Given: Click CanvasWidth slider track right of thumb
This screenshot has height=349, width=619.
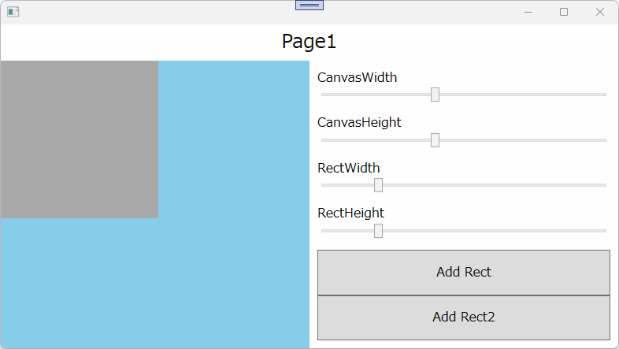Looking at the screenshot, I should 520,95.
